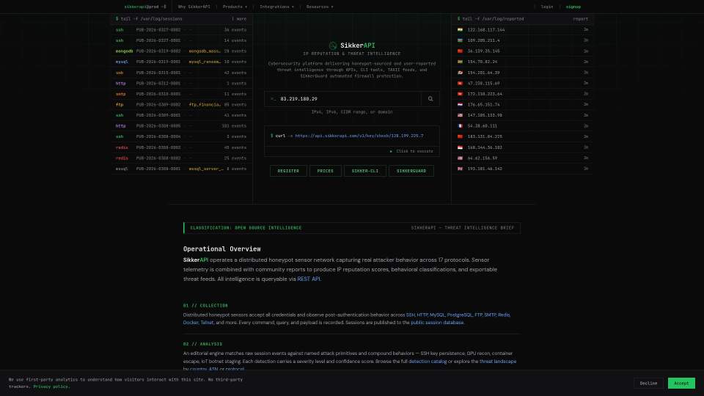Open the Privacy policy link
The width and height of the screenshot is (704, 396).
51,386
